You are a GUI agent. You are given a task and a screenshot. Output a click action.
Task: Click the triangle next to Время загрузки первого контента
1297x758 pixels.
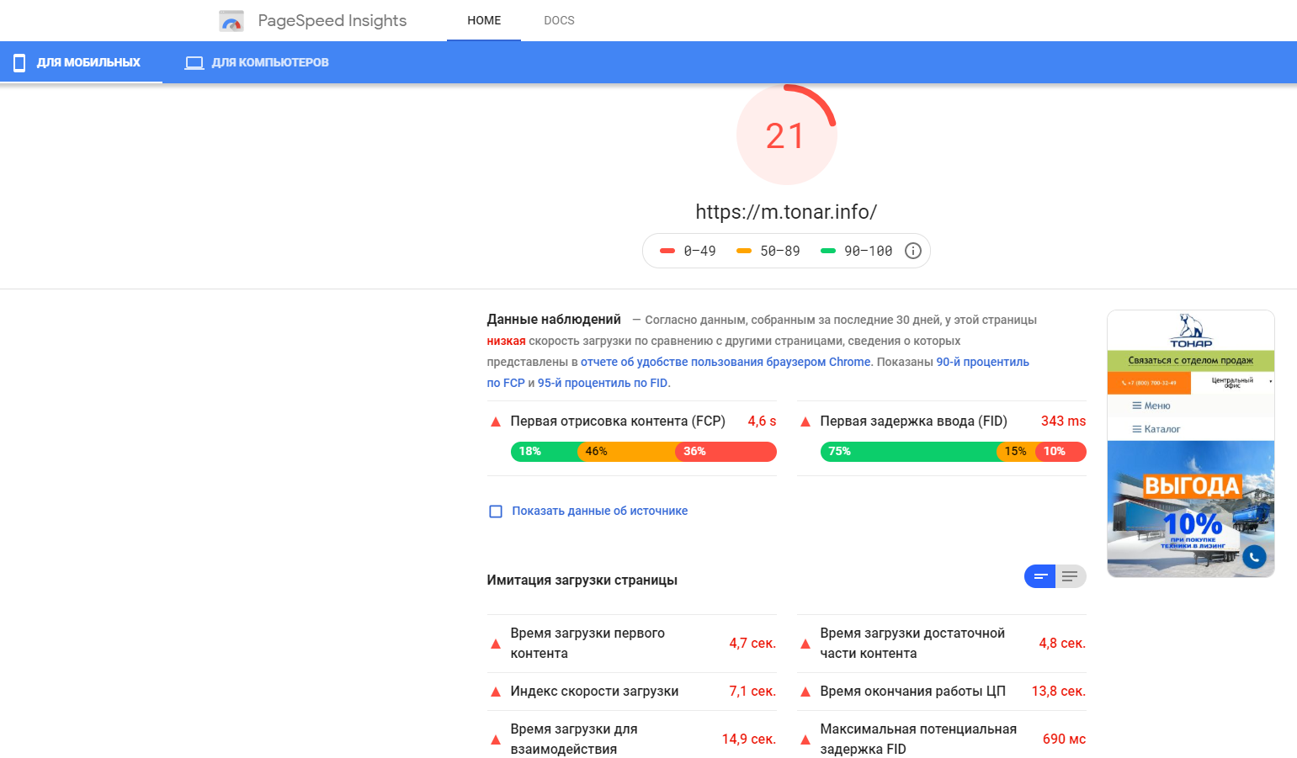[x=496, y=644]
